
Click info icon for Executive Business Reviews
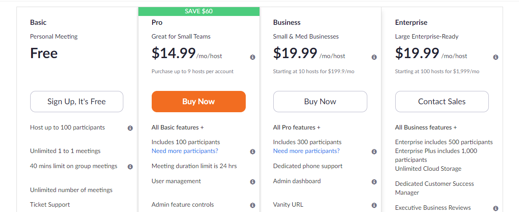pyautogui.click(x=495, y=208)
